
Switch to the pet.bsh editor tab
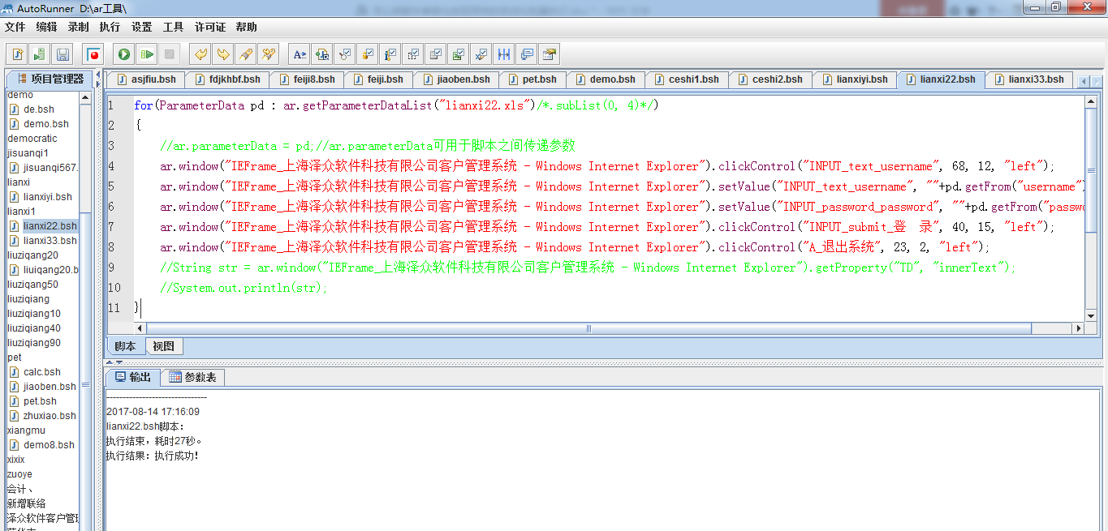(532, 79)
